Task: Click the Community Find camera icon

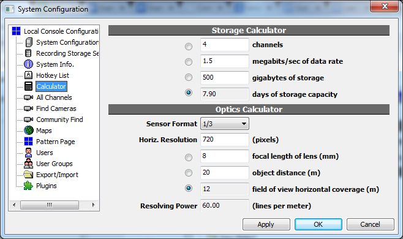Action: click(x=29, y=120)
